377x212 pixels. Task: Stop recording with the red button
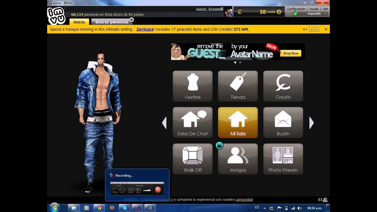pyautogui.click(x=158, y=190)
